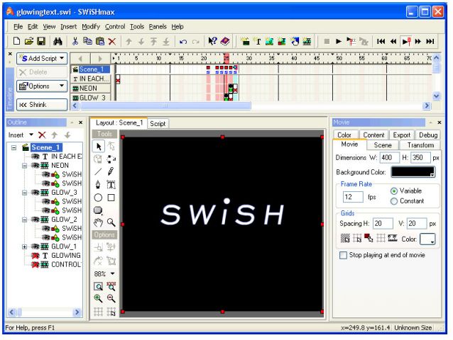Collapse the Scene_1 tree node
Screen dimensions: 453x340
13,147
